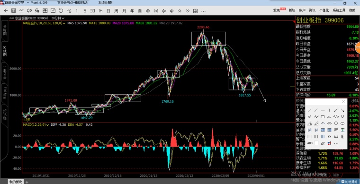Open the white color swatch in drawing palette
The image size is (360, 184).
pyautogui.click(x=316, y=143)
